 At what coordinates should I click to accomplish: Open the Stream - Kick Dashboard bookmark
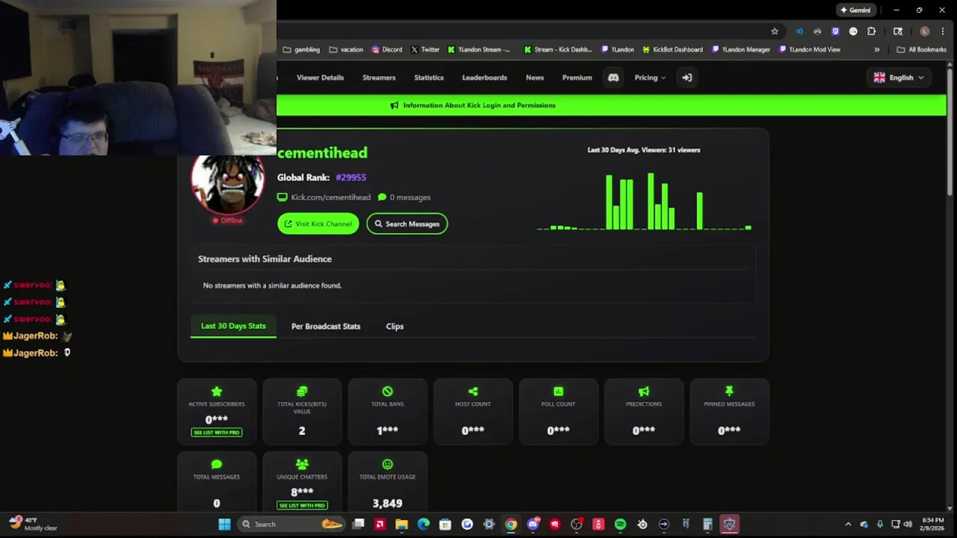coord(558,50)
